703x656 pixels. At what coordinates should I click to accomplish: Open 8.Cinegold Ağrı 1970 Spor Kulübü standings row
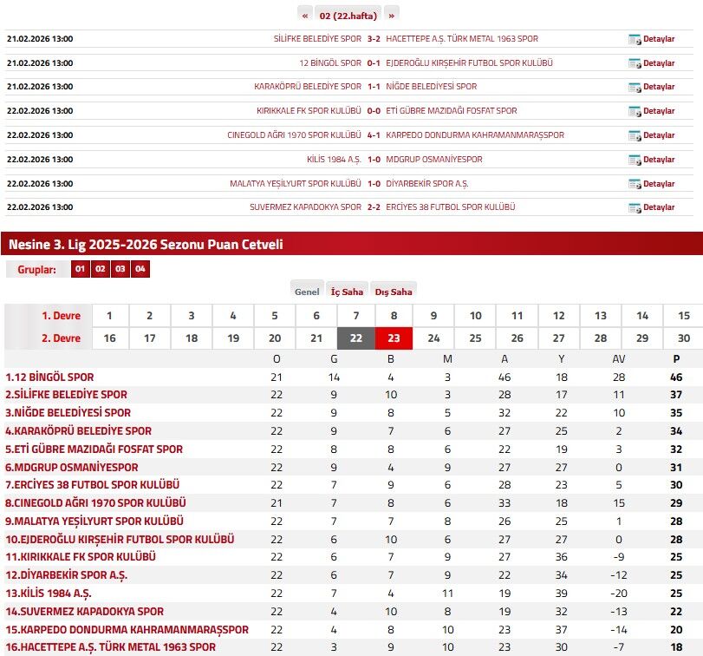tap(95, 503)
